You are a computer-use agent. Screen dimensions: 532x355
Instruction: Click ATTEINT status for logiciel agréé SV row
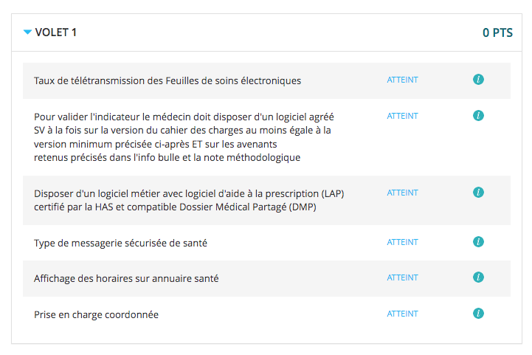402,116
